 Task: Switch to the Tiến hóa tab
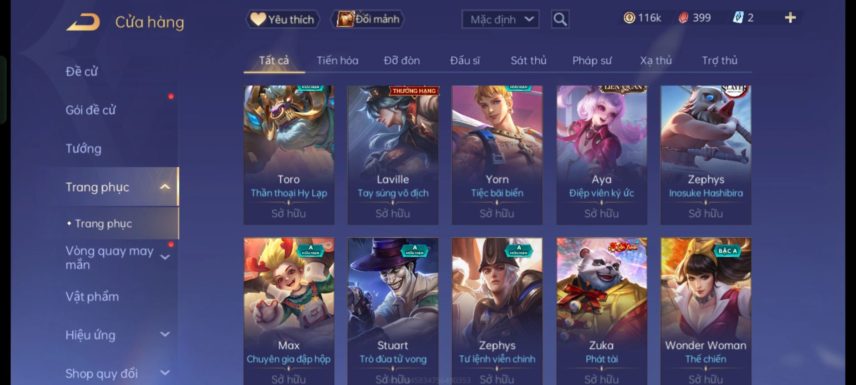coord(337,61)
